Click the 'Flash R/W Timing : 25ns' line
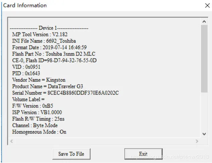 pos(38,119)
